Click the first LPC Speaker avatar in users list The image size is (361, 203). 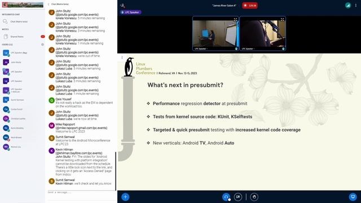point(6,52)
